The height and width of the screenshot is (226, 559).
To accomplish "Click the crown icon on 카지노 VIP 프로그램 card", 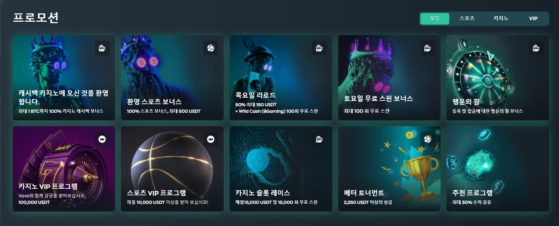I will (102, 139).
